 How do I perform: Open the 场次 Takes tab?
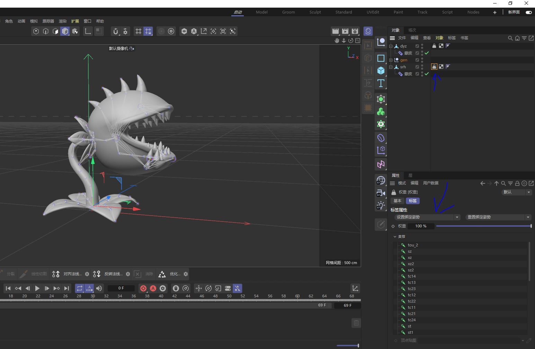click(x=412, y=30)
